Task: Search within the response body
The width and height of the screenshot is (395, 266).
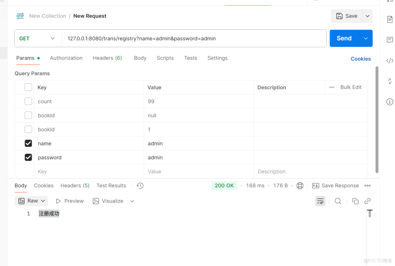Action: coord(338,201)
